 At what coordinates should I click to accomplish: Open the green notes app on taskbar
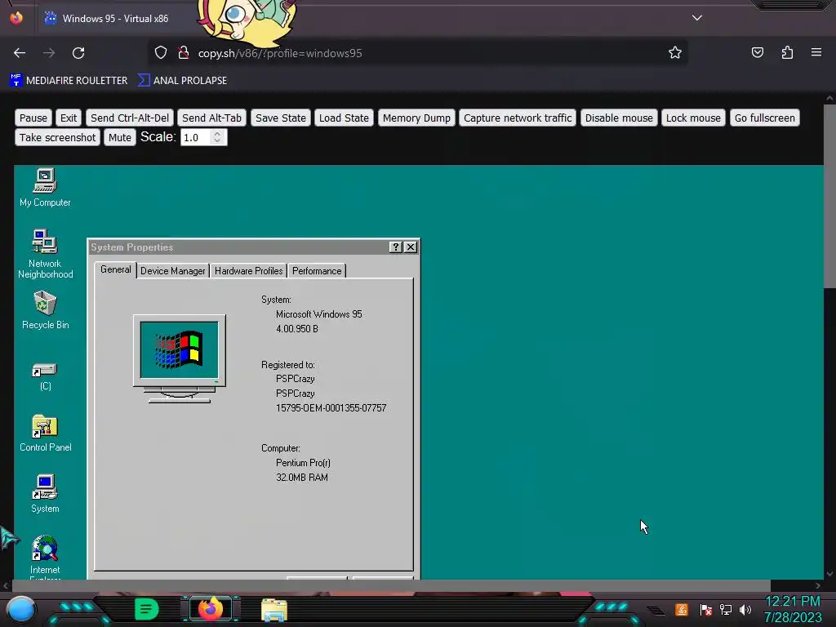146,609
